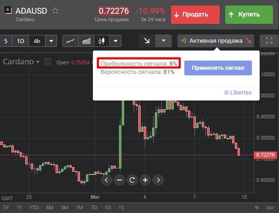Select the 7D date range
Image resolution: width=279 pixels, height=213 pixels.
(94, 207)
